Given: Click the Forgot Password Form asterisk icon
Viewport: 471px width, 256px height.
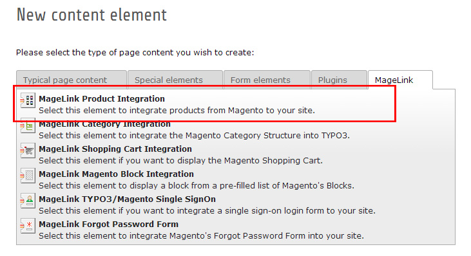Looking at the screenshot, I should (28, 226).
